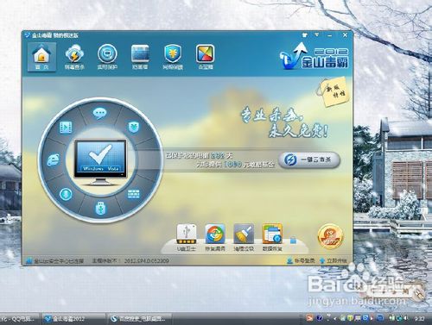
Task: Click the film strip icon on the ring
Action: pos(66,128)
